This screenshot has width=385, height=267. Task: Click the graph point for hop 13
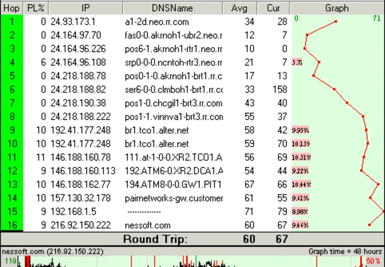(x=378, y=184)
